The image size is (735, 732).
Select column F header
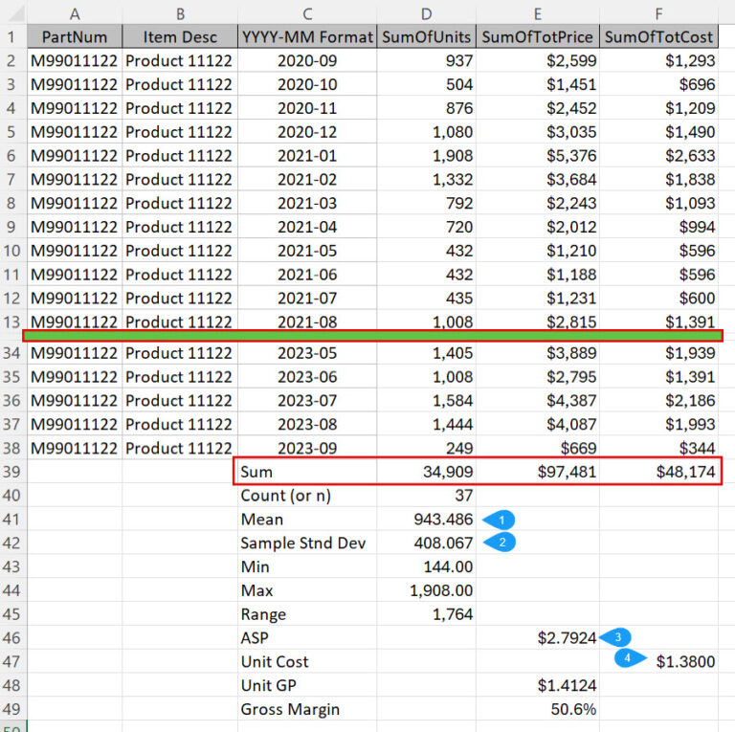(x=659, y=12)
